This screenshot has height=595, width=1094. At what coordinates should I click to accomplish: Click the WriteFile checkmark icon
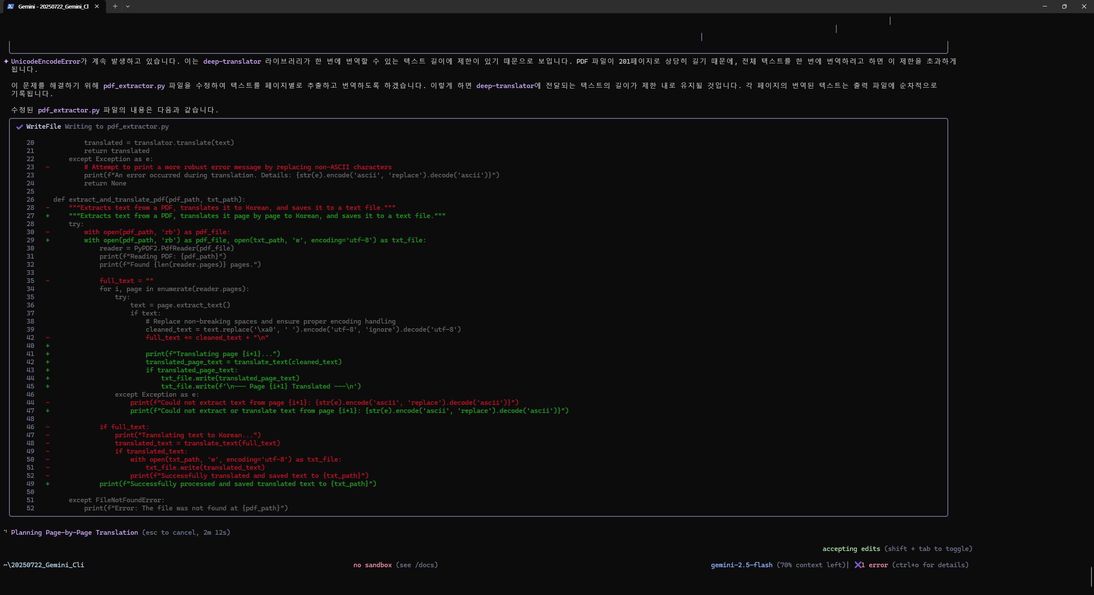click(19, 127)
